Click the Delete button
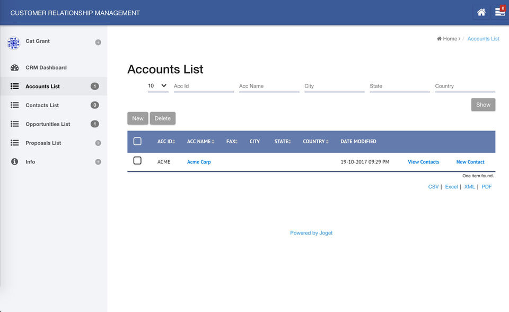Screen dimensions: 509x312 coord(163,118)
